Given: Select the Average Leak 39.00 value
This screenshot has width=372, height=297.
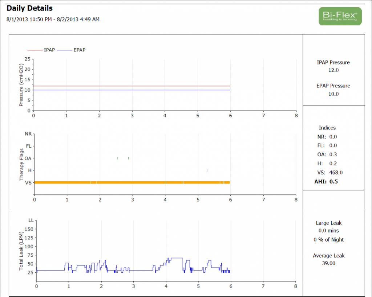Looking at the screenshot, I should (328, 263).
